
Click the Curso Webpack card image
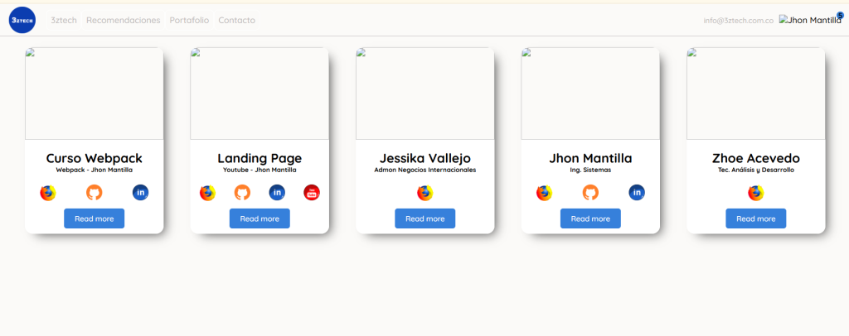tap(95, 94)
